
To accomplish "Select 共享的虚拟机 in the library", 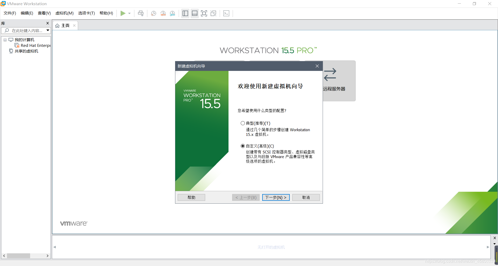I will [x=26, y=51].
